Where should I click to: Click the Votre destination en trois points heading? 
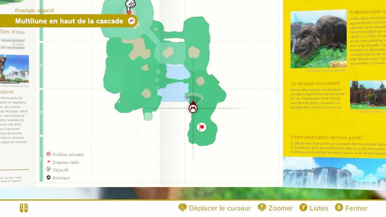[326, 137]
